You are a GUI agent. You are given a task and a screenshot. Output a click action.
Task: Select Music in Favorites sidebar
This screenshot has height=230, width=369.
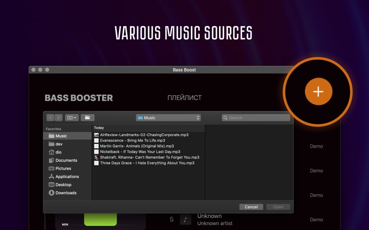point(67,136)
